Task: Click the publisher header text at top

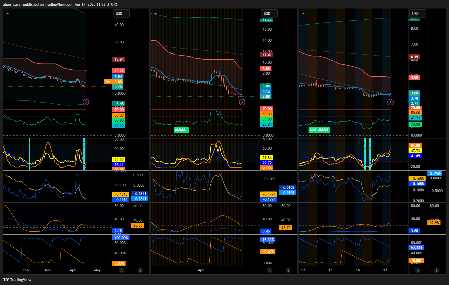Action: coord(60,5)
